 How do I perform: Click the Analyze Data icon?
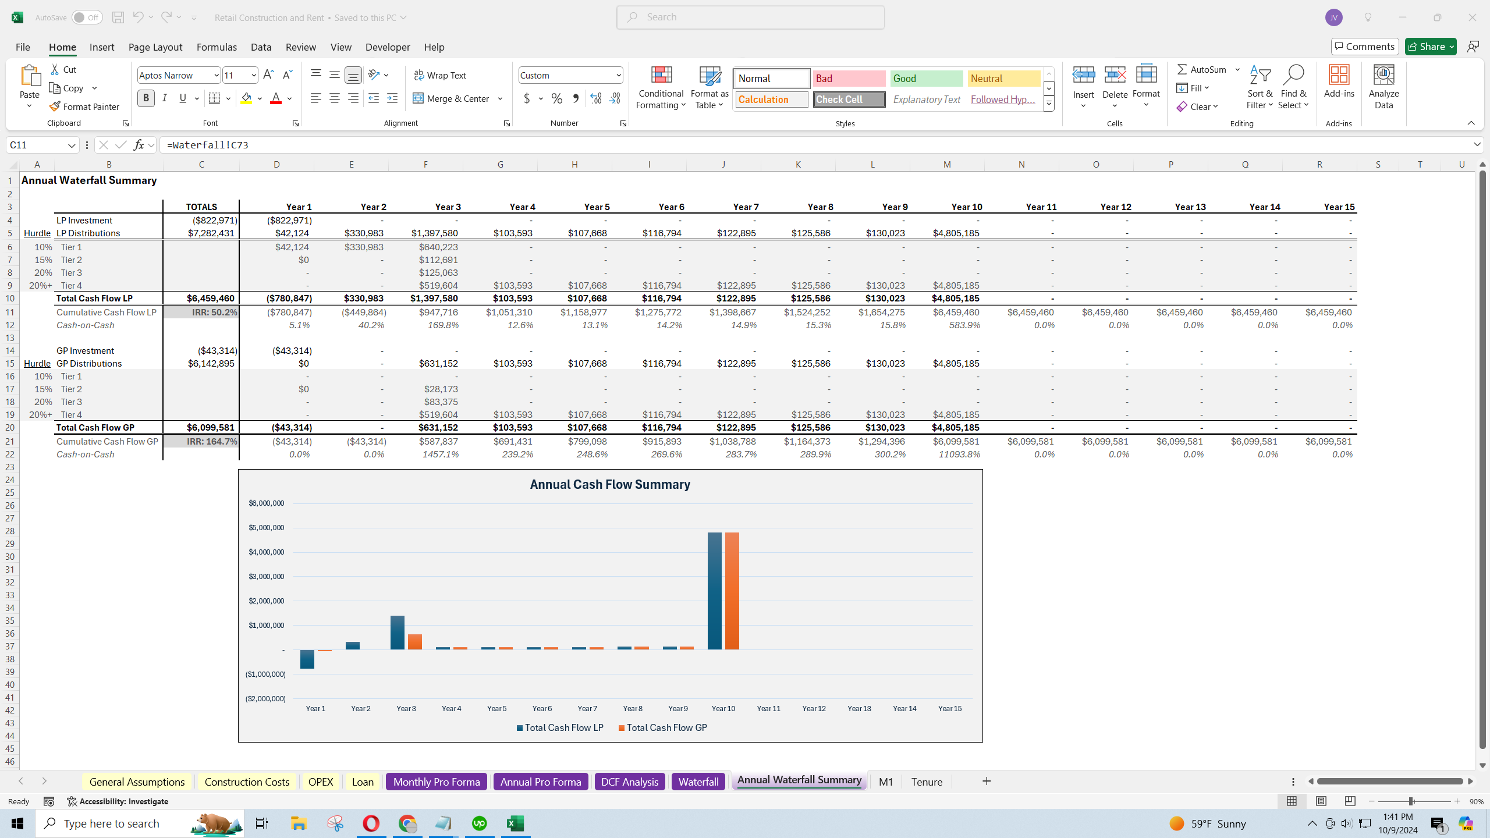tap(1384, 87)
